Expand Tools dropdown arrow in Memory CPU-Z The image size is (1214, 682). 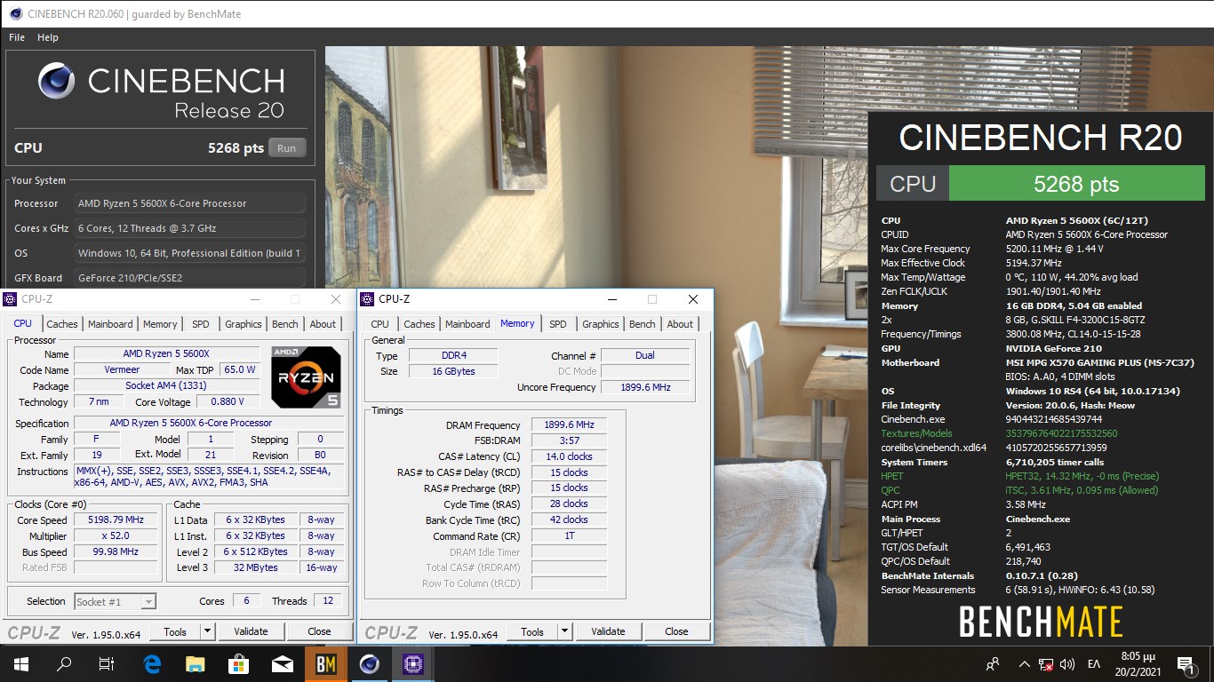(x=565, y=631)
